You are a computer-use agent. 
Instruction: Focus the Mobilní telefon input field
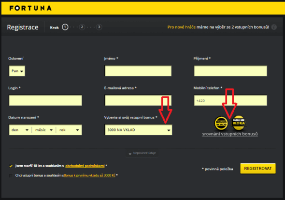pyautogui.click(x=230, y=100)
